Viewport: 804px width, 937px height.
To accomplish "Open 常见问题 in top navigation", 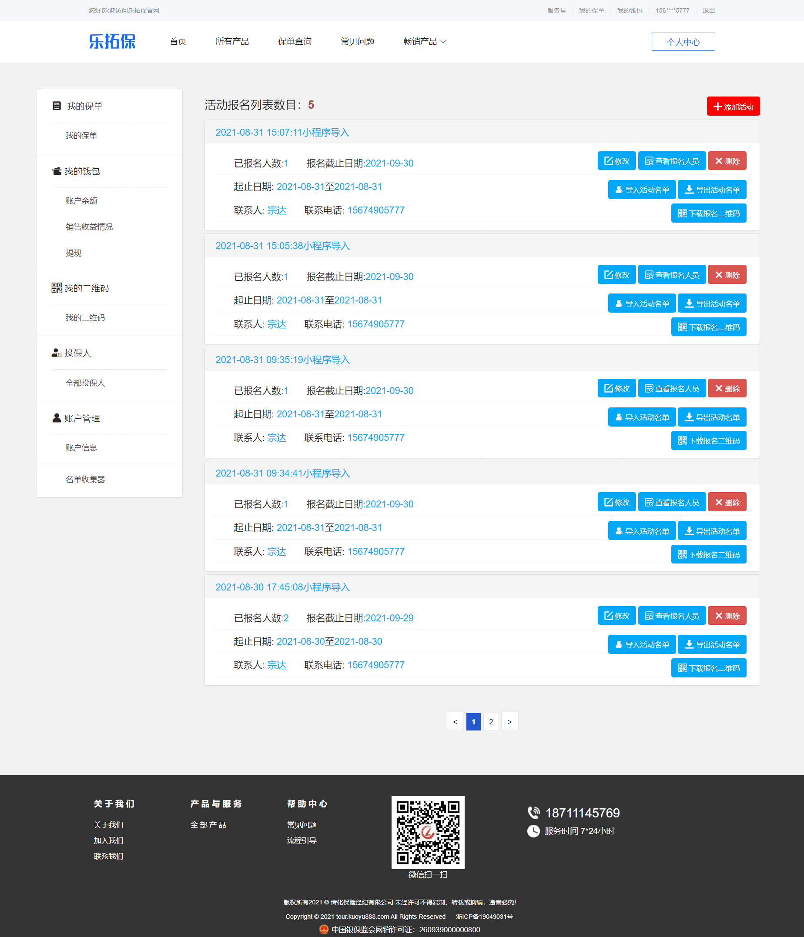I will tap(358, 42).
